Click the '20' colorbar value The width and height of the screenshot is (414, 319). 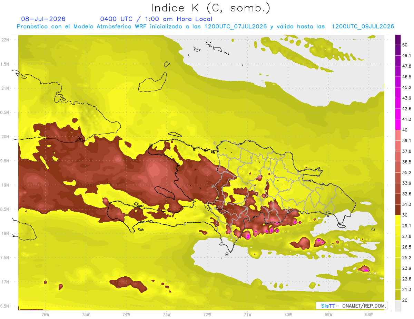pyautogui.click(x=405, y=300)
